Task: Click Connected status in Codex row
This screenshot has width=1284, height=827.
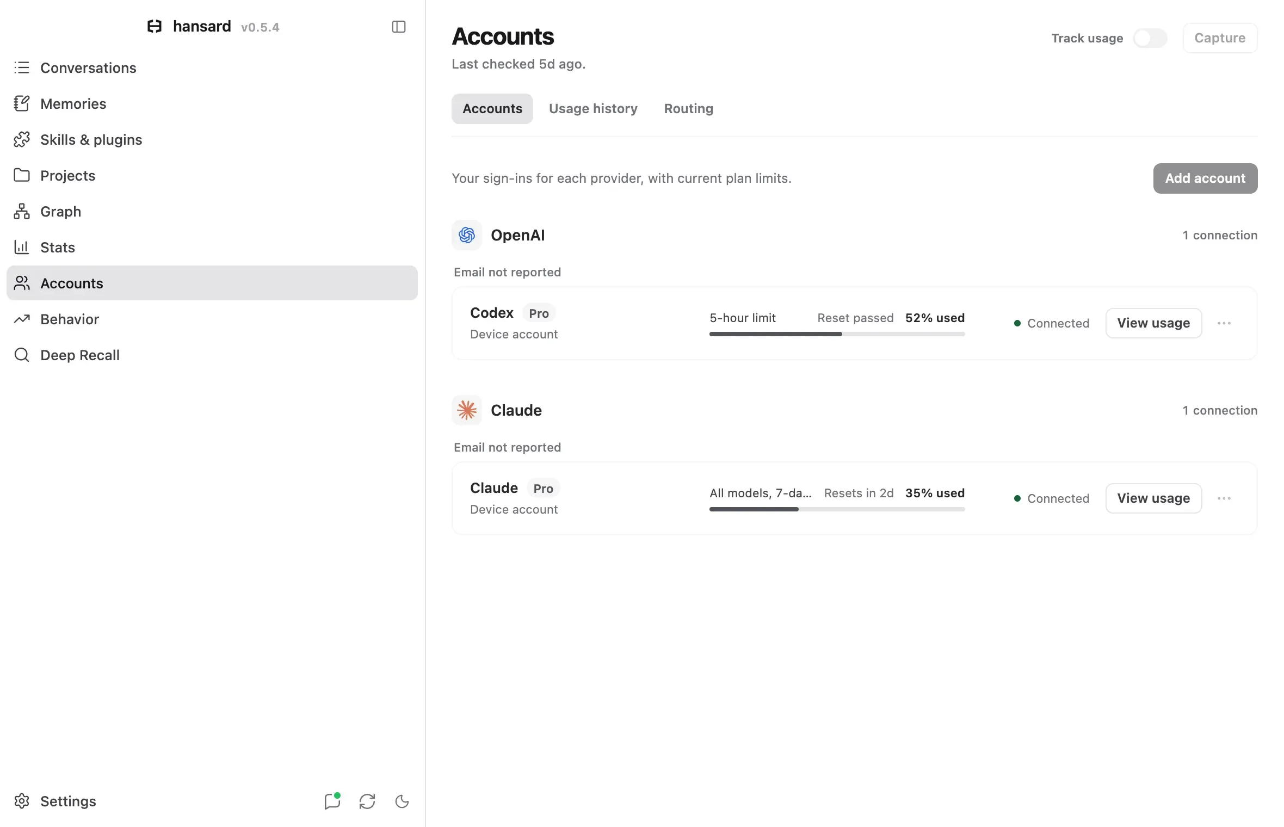Action: click(1052, 323)
